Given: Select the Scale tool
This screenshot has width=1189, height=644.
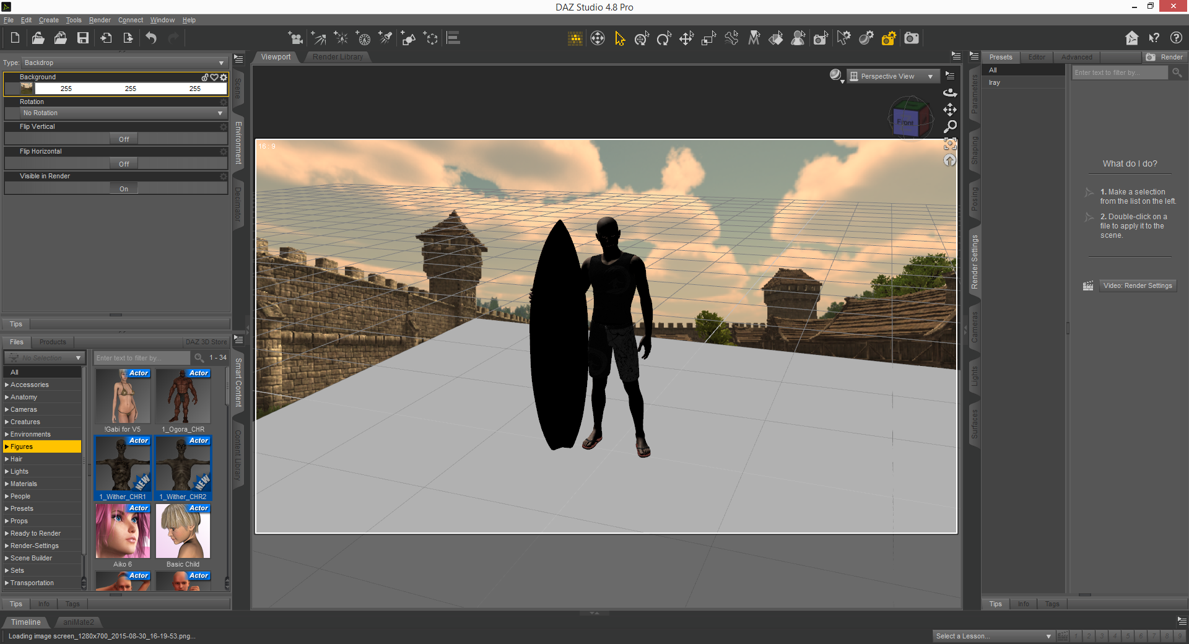Looking at the screenshot, I should 708,38.
